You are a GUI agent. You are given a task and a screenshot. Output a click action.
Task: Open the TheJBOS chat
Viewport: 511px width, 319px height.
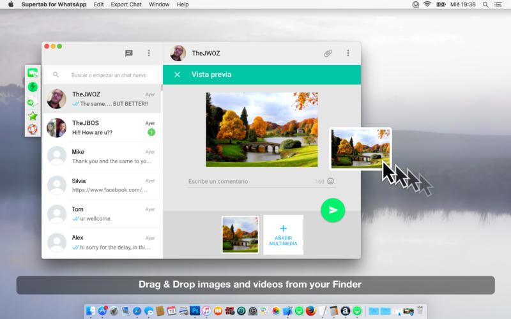(102, 128)
